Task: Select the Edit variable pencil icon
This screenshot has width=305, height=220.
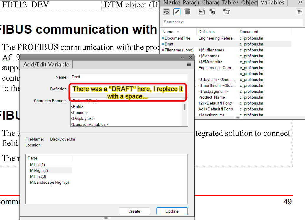Action: point(177,12)
